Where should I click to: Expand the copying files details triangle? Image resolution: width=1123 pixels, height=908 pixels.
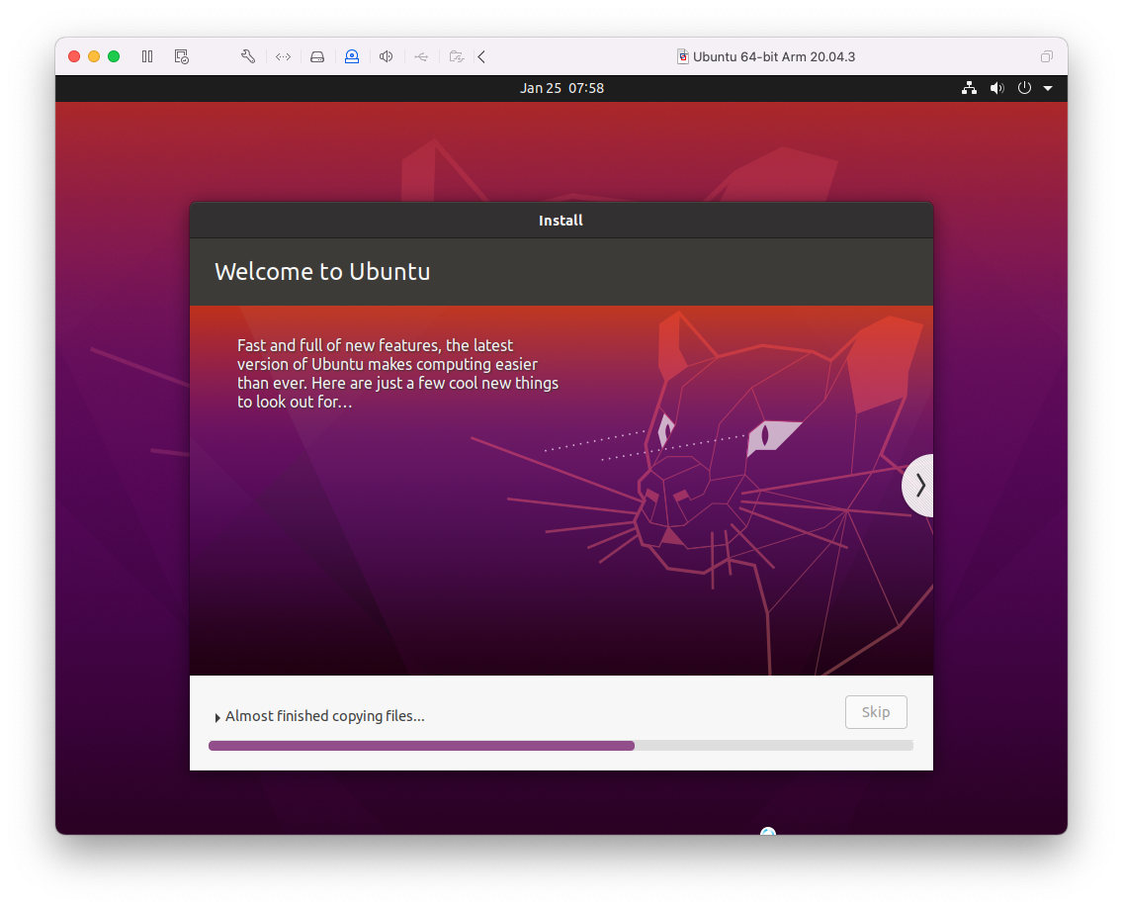coord(217,717)
